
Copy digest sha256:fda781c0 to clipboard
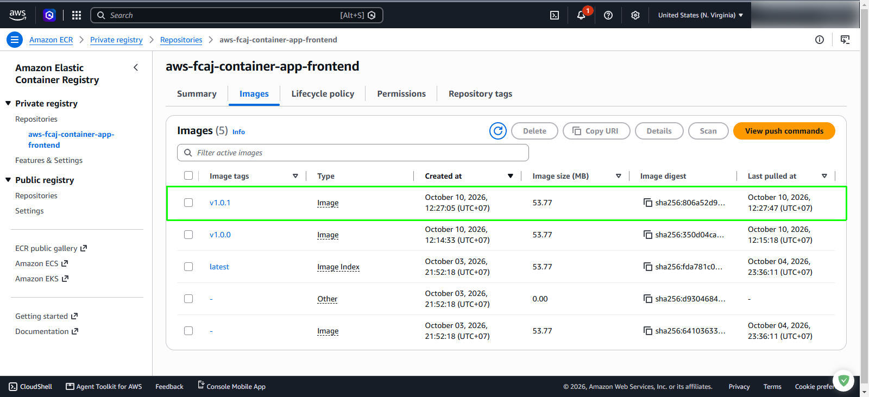tap(648, 267)
